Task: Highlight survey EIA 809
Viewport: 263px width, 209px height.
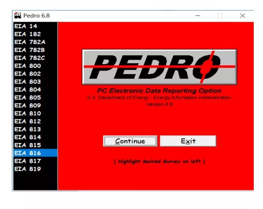Action: point(35,105)
